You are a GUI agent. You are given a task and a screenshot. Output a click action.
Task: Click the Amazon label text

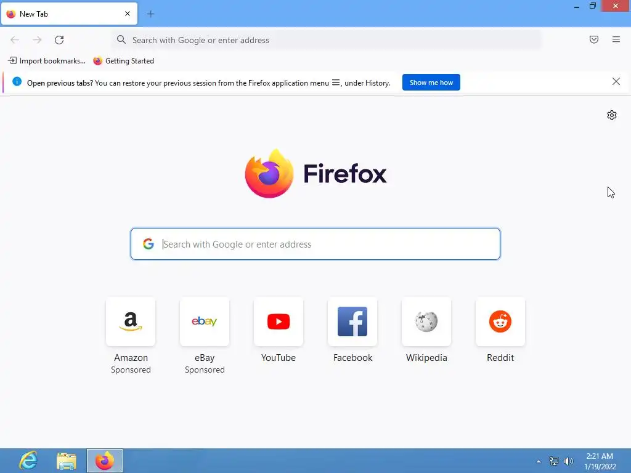131,358
